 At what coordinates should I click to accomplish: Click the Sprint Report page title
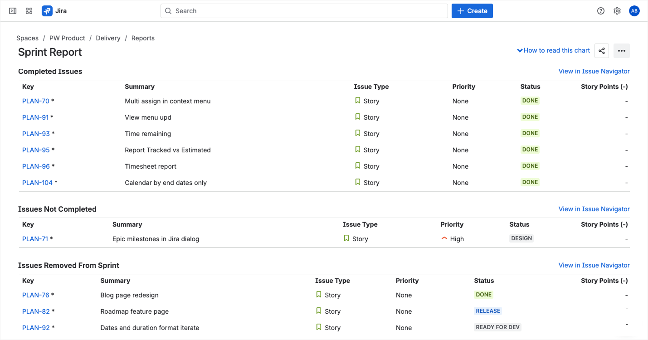[x=50, y=52]
